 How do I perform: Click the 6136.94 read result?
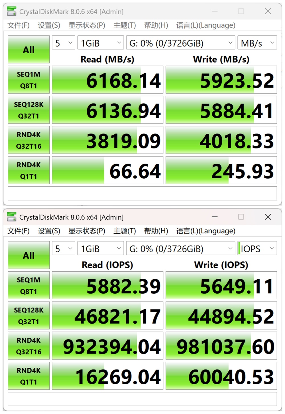107,110
